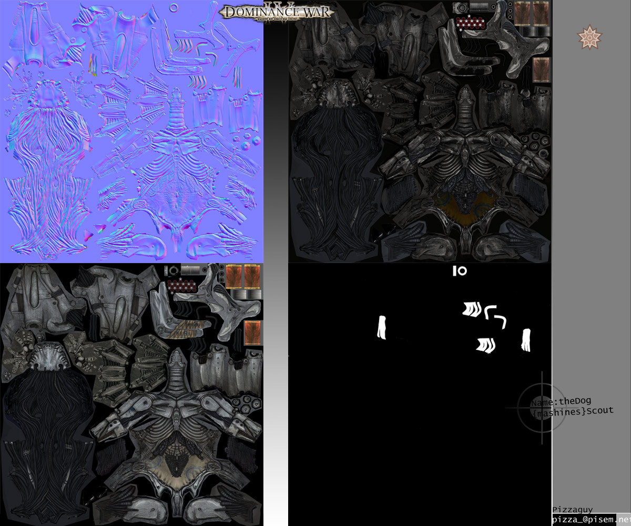Select the purple normal map texture
This screenshot has height=526, width=631.
[x=131, y=131]
